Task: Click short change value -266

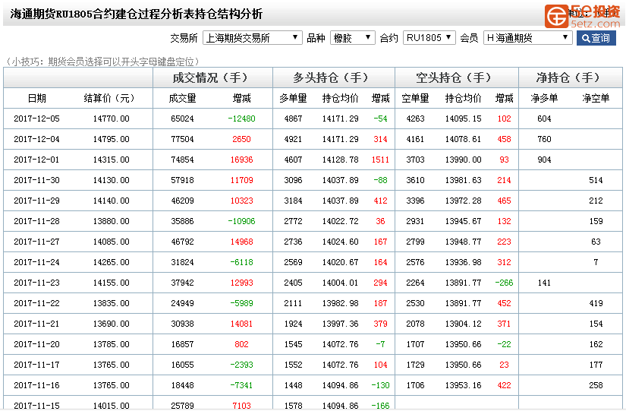Action: pos(504,283)
